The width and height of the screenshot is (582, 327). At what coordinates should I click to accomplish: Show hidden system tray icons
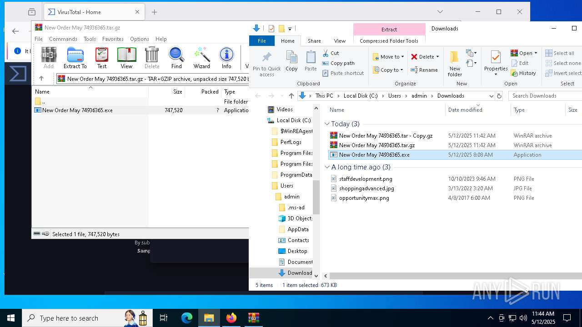[490, 318]
